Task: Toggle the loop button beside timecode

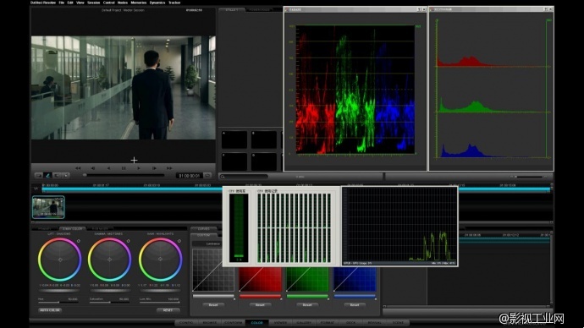Action: click(208, 175)
